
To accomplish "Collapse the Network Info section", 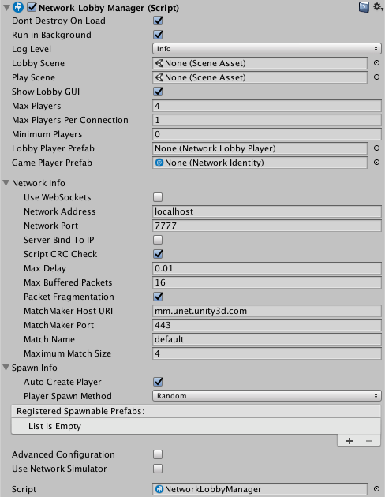I will [x=6, y=183].
